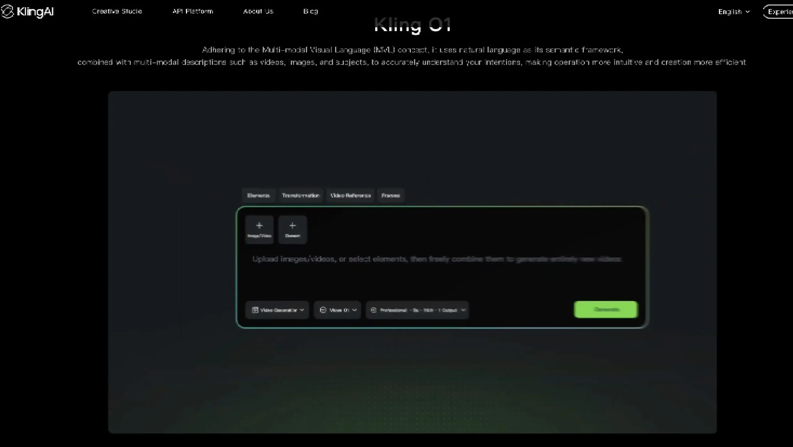
Task: Select the Frames tab
Action: pos(391,195)
